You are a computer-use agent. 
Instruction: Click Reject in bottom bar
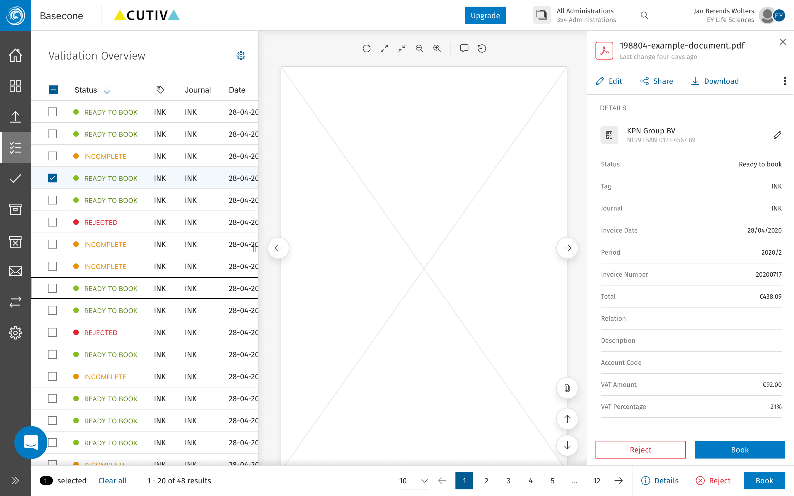point(713,481)
